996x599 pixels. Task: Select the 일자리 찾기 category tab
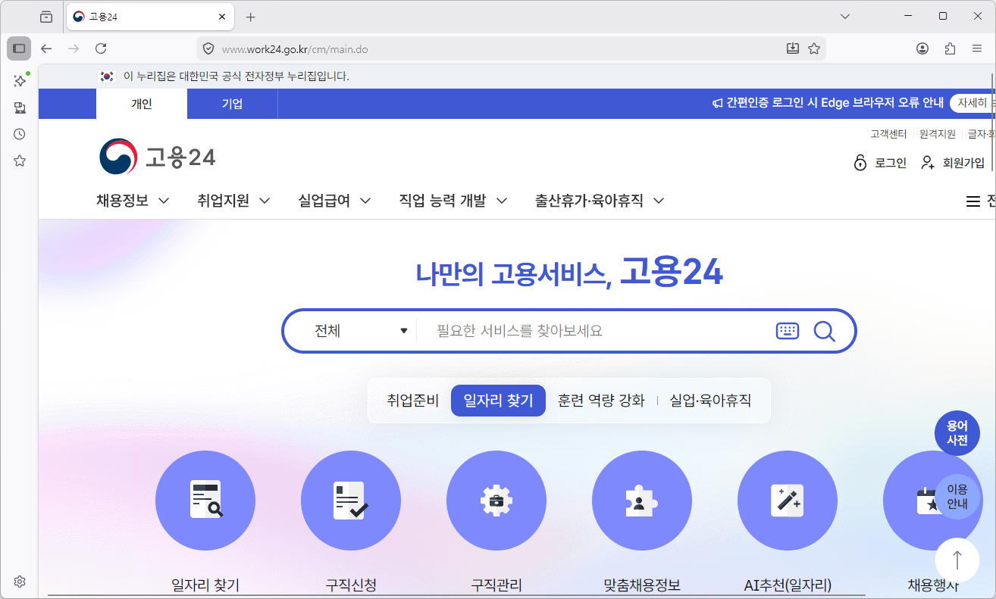498,401
